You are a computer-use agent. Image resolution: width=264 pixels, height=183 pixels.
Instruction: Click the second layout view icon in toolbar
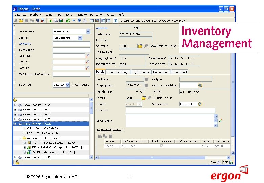[x=97, y=21]
